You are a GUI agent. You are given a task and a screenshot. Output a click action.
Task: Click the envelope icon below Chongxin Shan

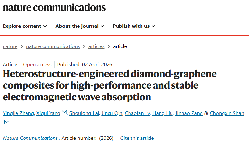coord(7,122)
